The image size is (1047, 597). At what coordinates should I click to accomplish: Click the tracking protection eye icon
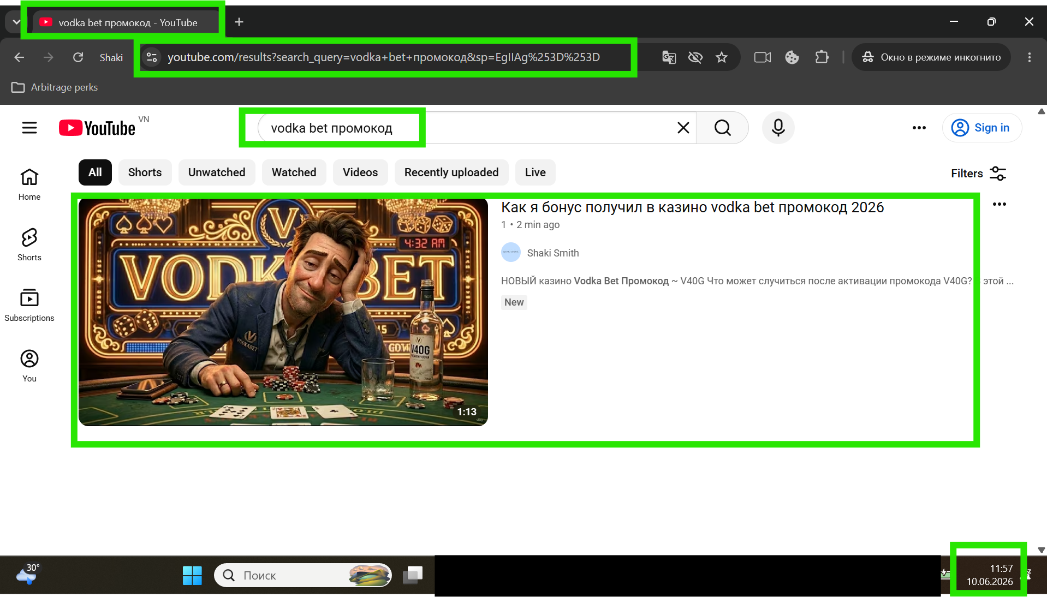click(x=695, y=57)
